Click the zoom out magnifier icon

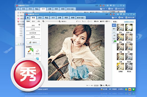pos(43,21)
